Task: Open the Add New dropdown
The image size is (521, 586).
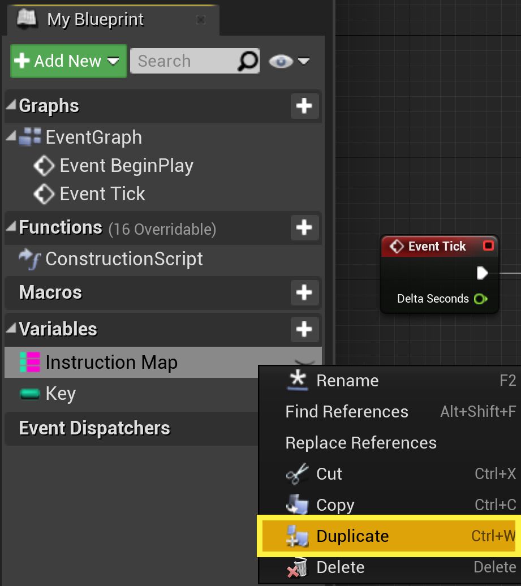Action: click(68, 61)
